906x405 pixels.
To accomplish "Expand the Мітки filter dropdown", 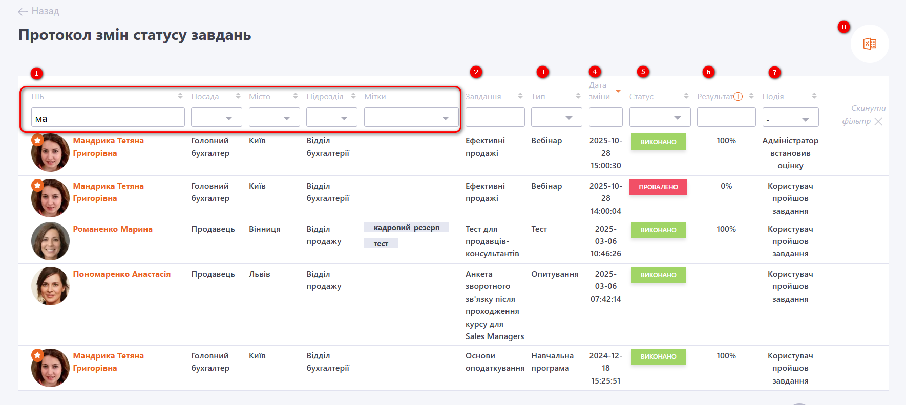I will [x=411, y=118].
